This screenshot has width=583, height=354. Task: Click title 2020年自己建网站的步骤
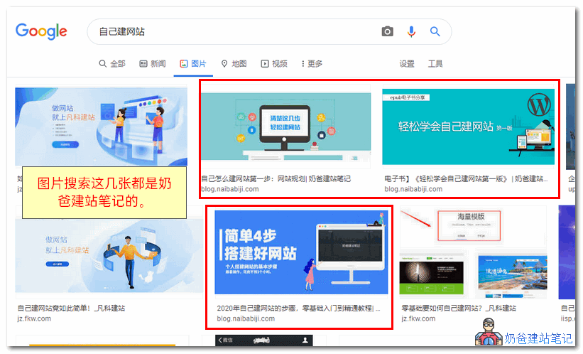[298, 309]
